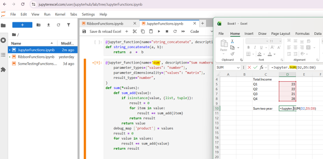323x159 pixels.
Task: Open the JupyterLab Settings menu
Action: [88, 14]
